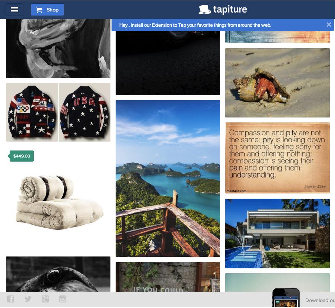
Task: Click the phone app icon in footer
Action: [x=286, y=298]
